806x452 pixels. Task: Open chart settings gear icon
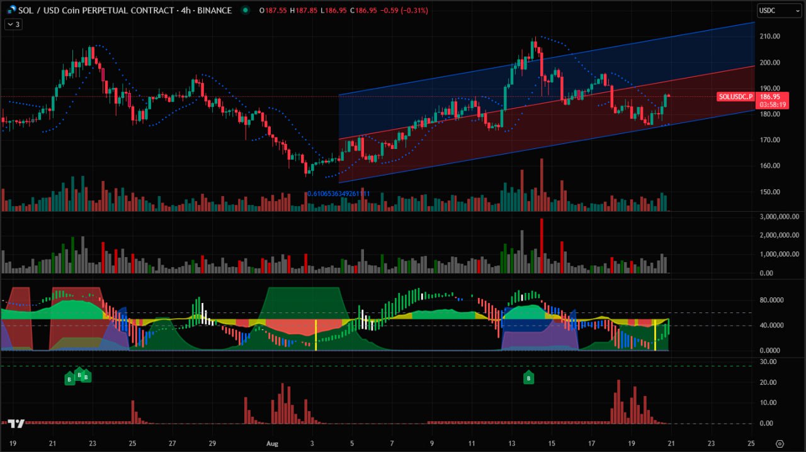coord(780,444)
